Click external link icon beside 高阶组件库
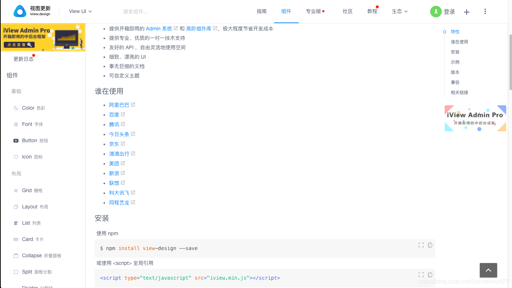 pyautogui.click(x=215, y=28)
